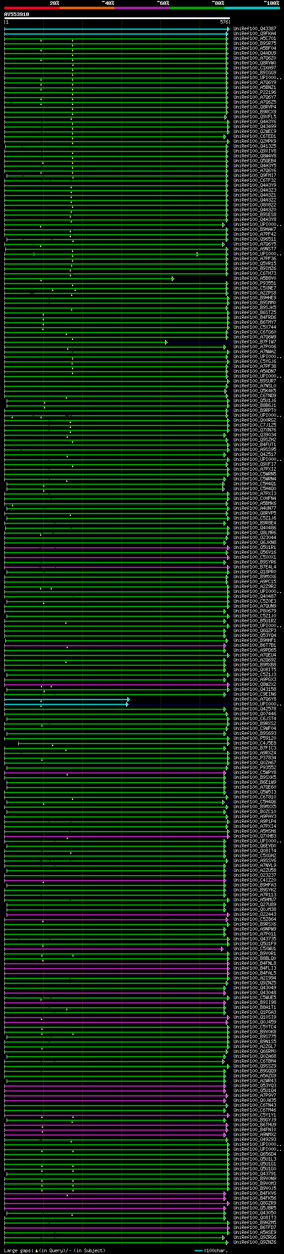Select UniRef100_Q07446 label
The width and height of the screenshot is (284, 1254).
254,714
